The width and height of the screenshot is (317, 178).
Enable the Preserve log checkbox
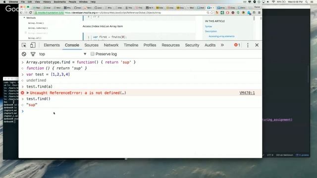click(x=93, y=54)
